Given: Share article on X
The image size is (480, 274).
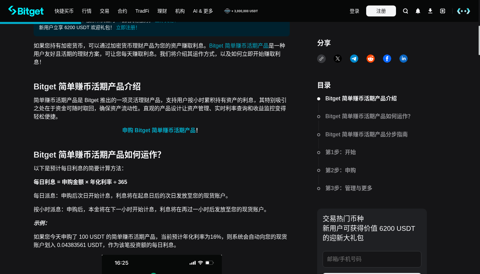Looking at the screenshot, I should coord(338,59).
